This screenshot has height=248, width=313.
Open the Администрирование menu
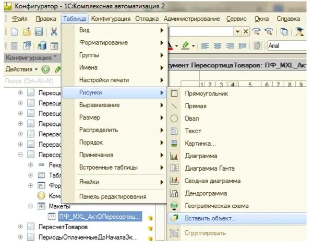[192, 19]
